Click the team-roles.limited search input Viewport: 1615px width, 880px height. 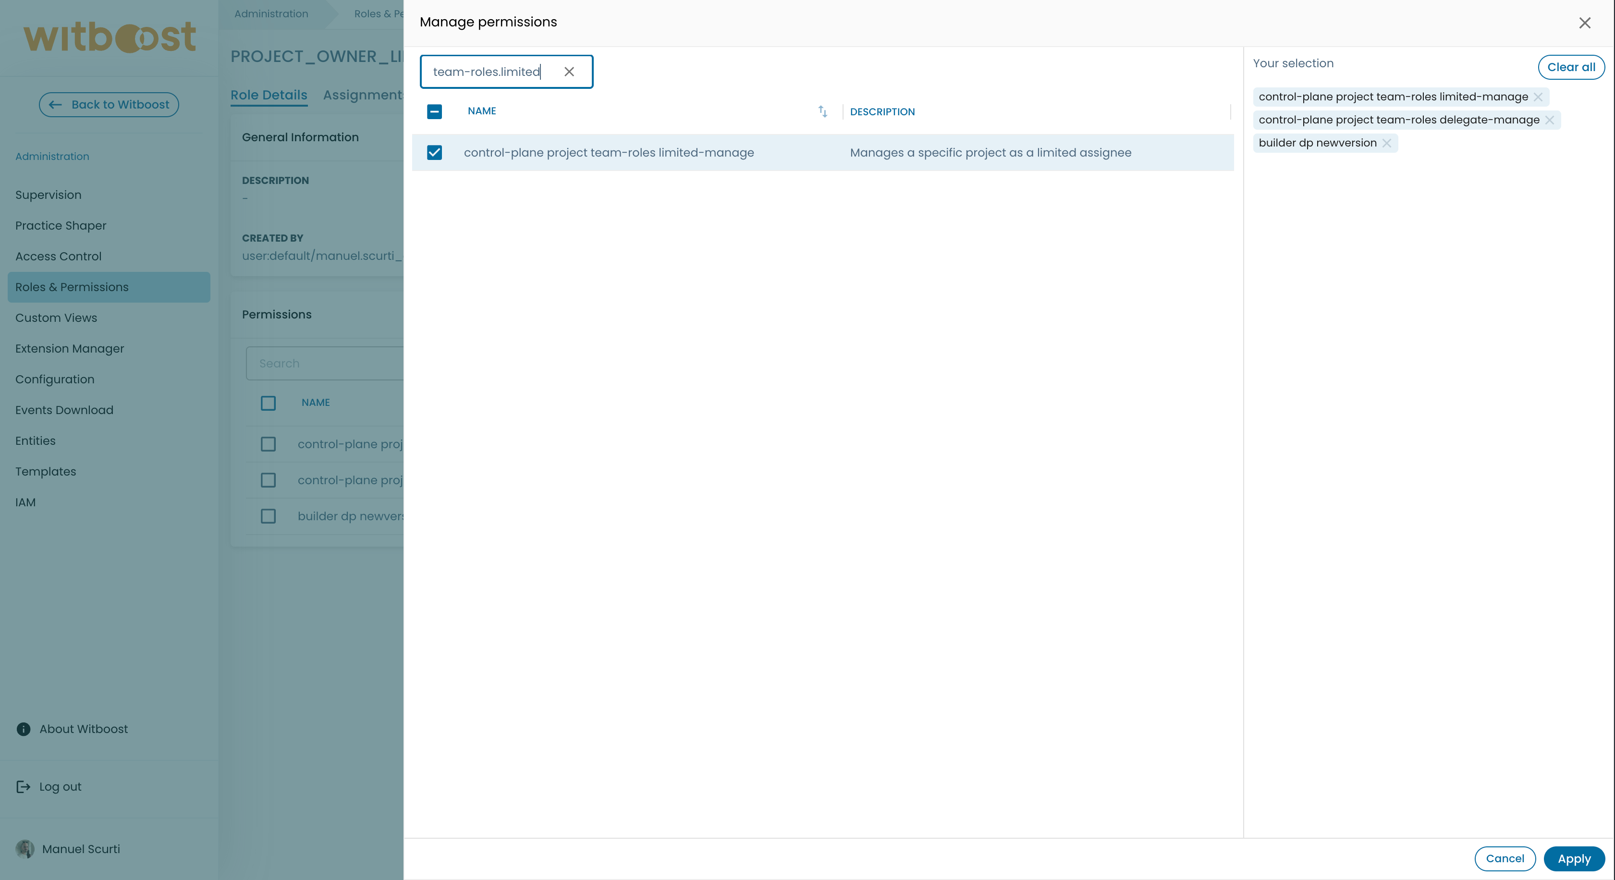coord(487,72)
